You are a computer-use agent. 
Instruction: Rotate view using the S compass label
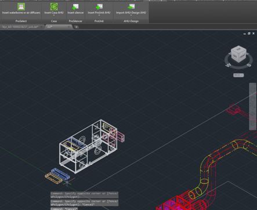pos(249,66)
